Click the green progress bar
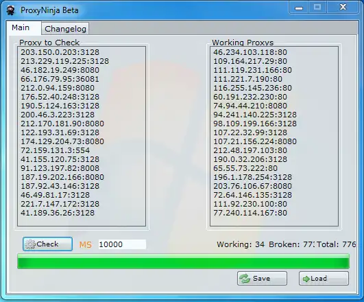364x302 pixels. point(183,262)
